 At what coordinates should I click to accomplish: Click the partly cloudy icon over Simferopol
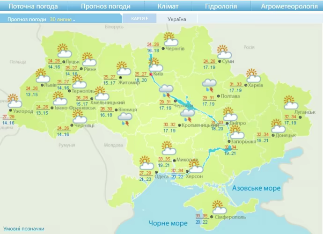click(218, 206)
